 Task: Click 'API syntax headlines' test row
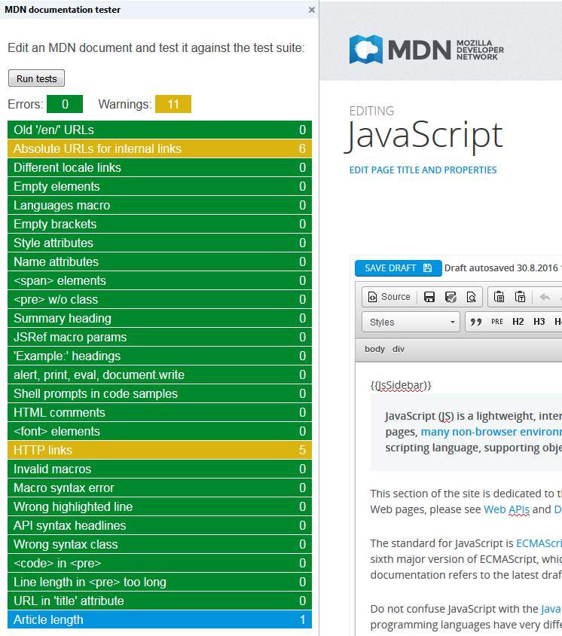pyautogui.click(x=160, y=526)
